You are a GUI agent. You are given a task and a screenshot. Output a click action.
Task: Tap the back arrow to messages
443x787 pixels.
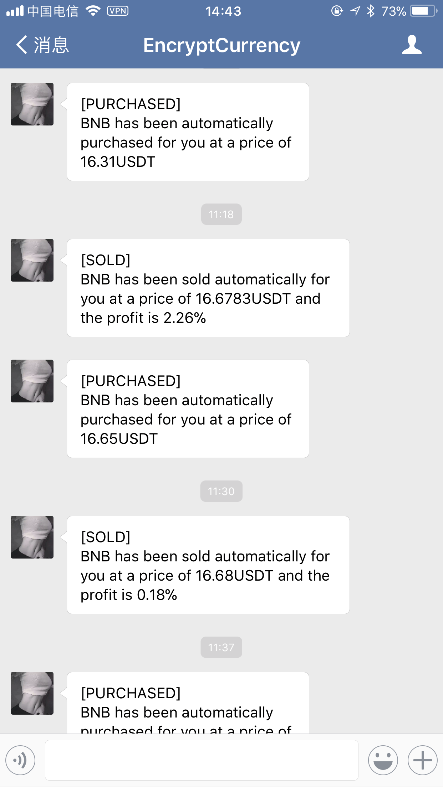pyautogui.click(x=22, y=45)
